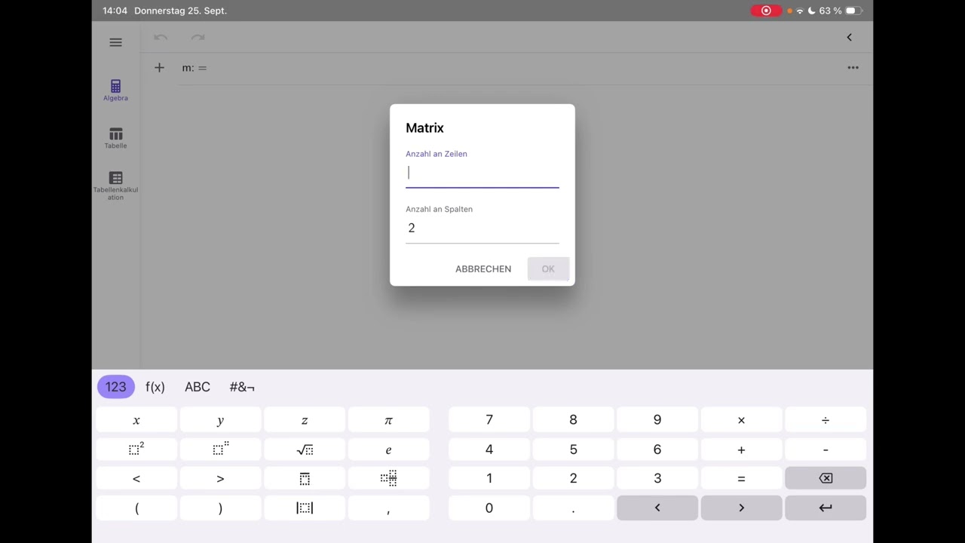The height and width of the screenshot is (543, 965).
Task: Confirm matrix with OK button
Action: click(x=548, y=268)
